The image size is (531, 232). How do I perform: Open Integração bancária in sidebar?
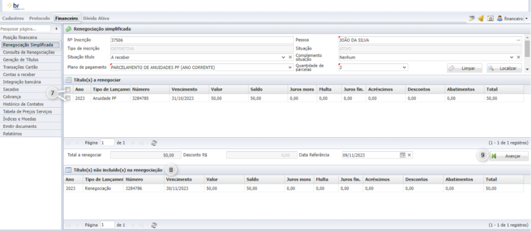[31, 82]
